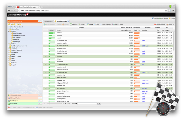Image resolution: width=182 pixels, height=119 pixels.
Task: Click the last folder icon in the sidebar toolbar
Action: 20,24
